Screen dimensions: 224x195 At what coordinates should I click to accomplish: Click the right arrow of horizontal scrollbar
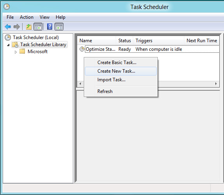(216, 84)
